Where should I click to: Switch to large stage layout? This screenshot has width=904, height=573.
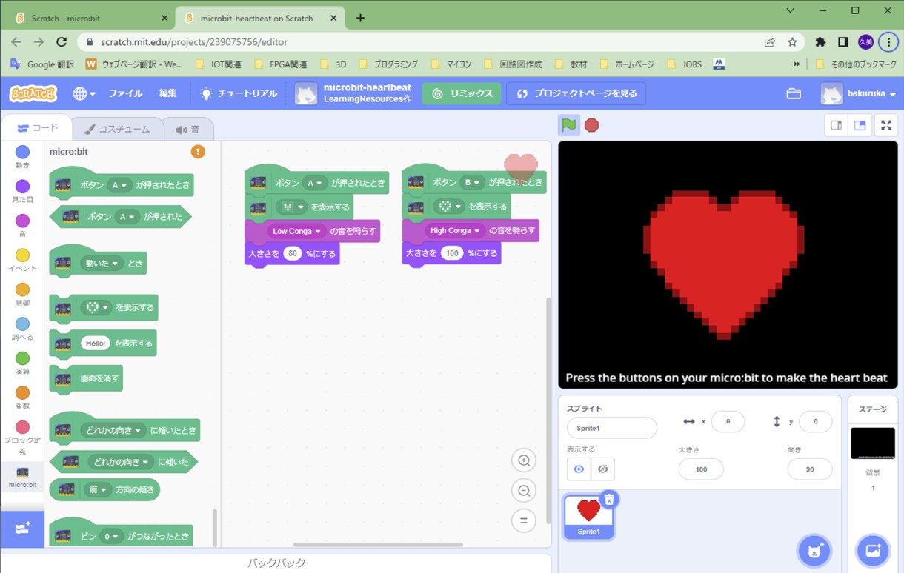pyautogui.click(x=860, y=125)
